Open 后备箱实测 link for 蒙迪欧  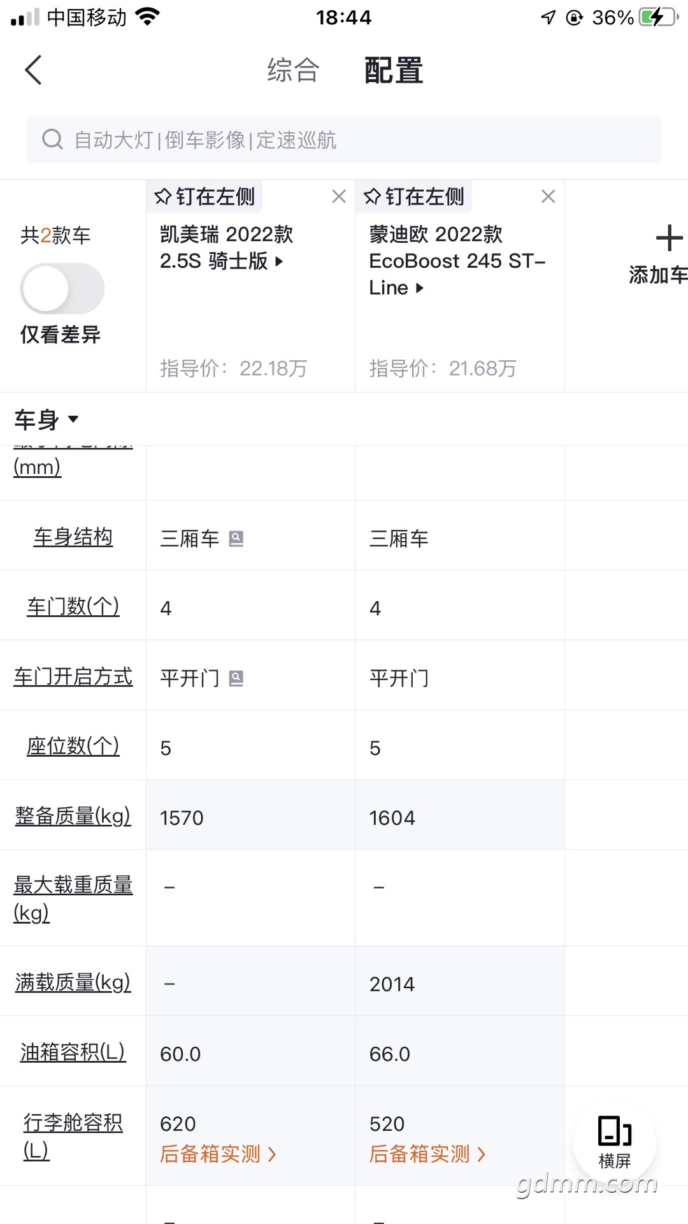(x=427, y=1154)
